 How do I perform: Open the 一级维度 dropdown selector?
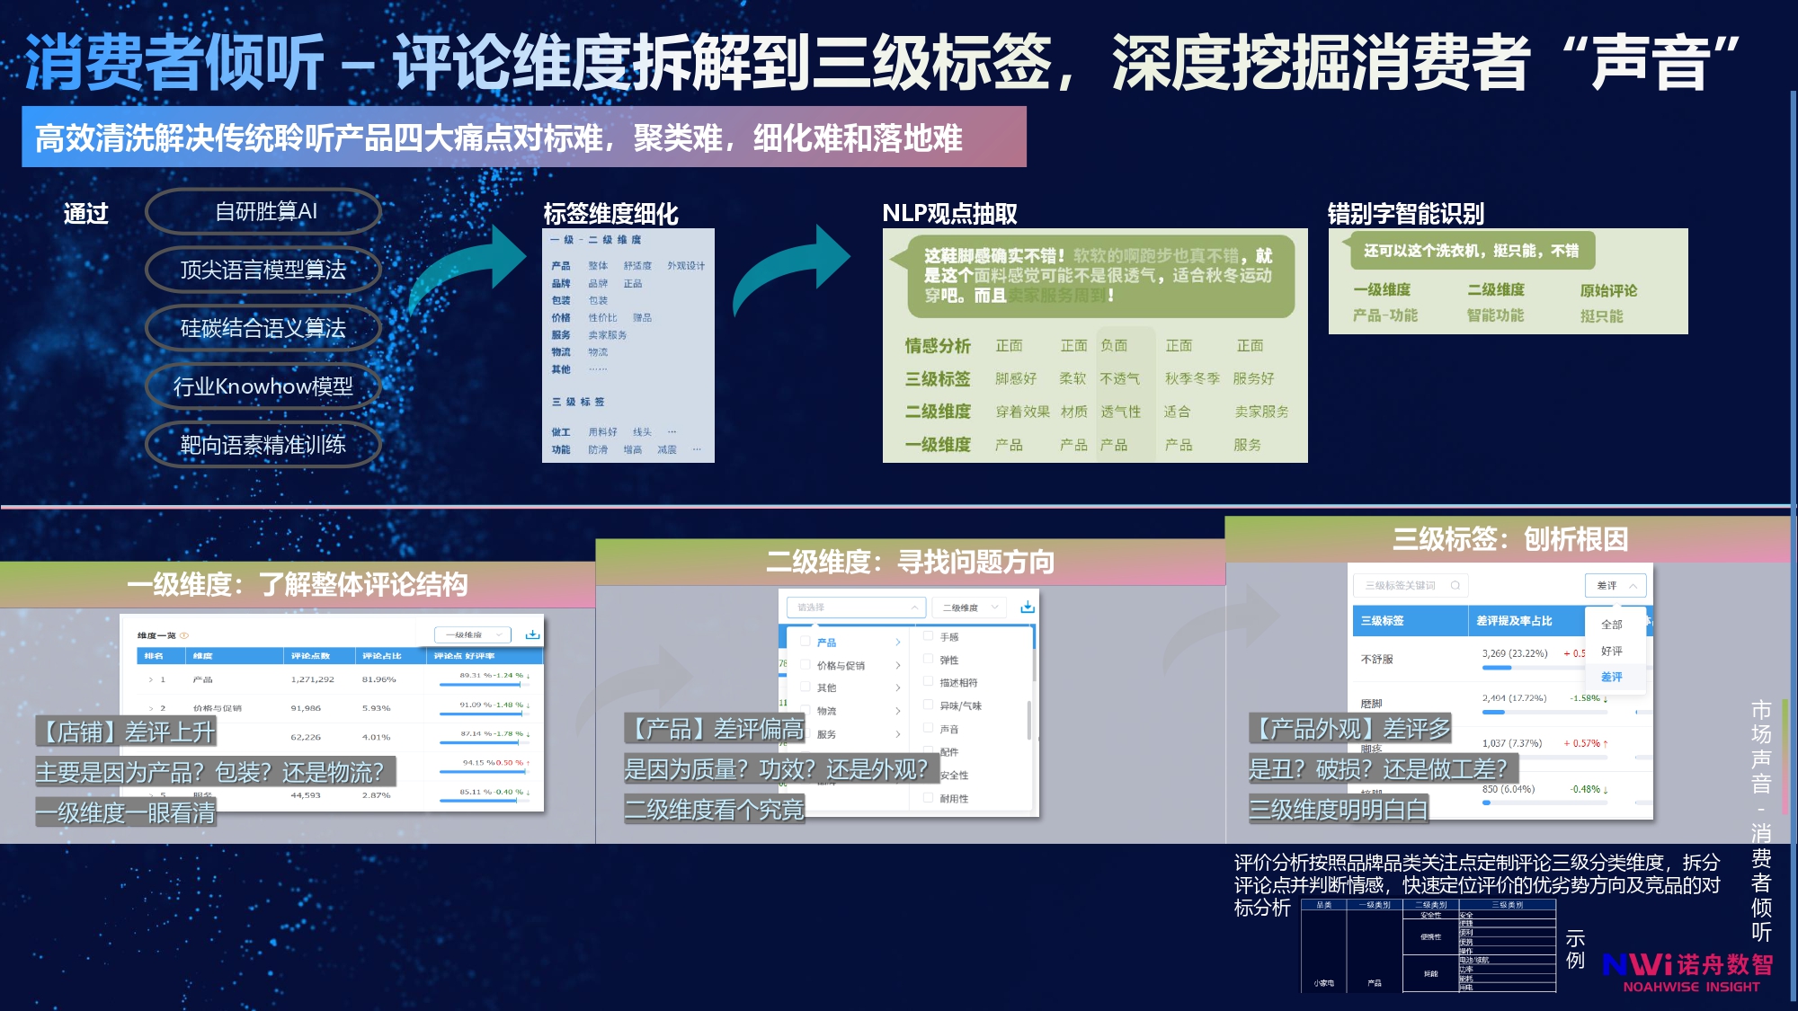click(x=473, y=634)
